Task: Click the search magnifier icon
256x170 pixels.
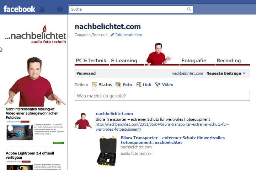Action: (x=189, y=9)
